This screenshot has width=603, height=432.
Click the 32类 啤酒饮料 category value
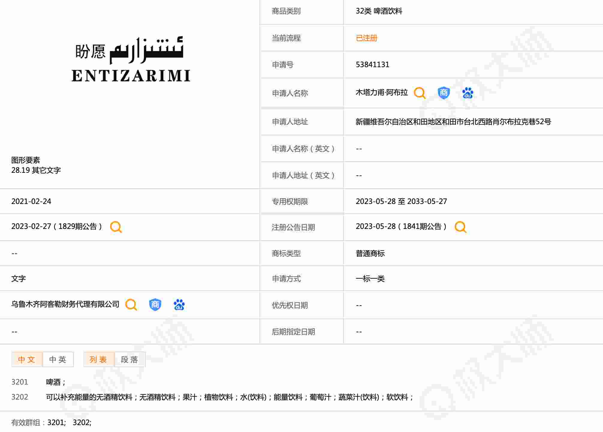[x=379, y=11]
